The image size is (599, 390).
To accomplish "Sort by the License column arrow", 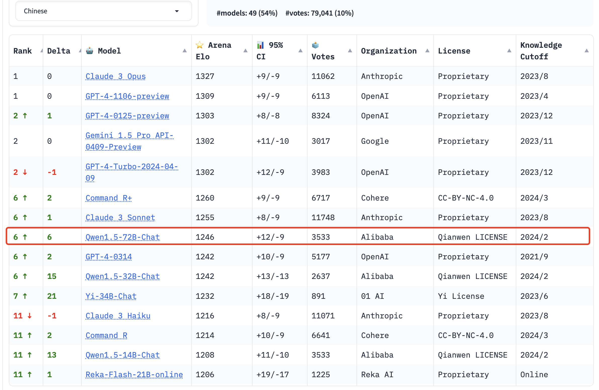I will [x=509, y=51].
